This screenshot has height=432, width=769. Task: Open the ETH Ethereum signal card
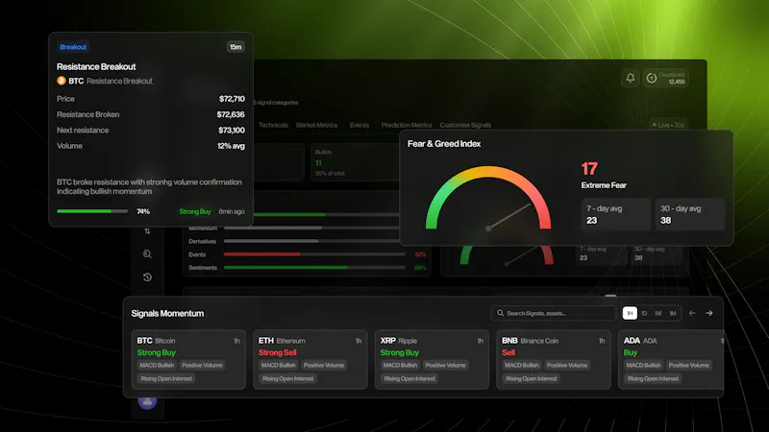pos(310,359)
